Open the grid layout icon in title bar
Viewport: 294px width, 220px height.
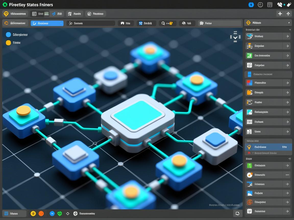(270, 5)
